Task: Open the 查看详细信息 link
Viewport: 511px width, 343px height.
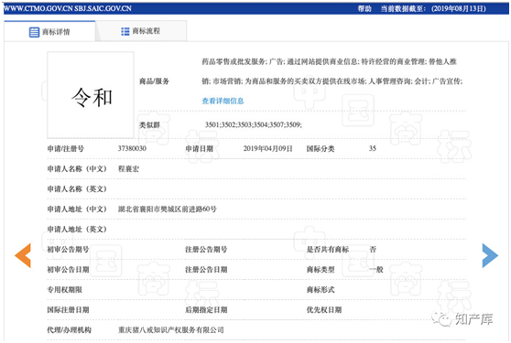Action: [x=223, y=101]
